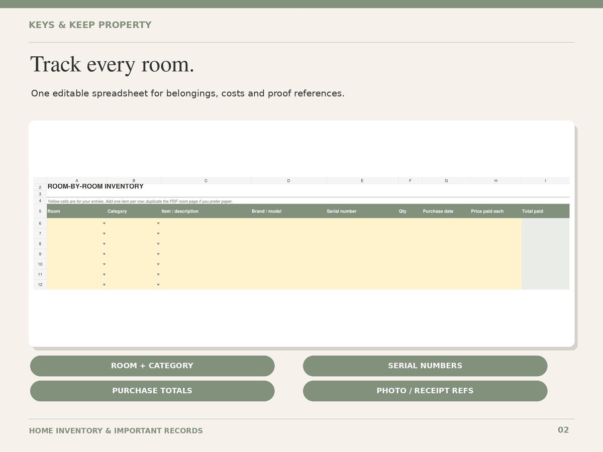Click the HOME INVENTORY & IMPORTANT RECORDS footer
This screenshot has height=452, width=603.
coord(116,431)
